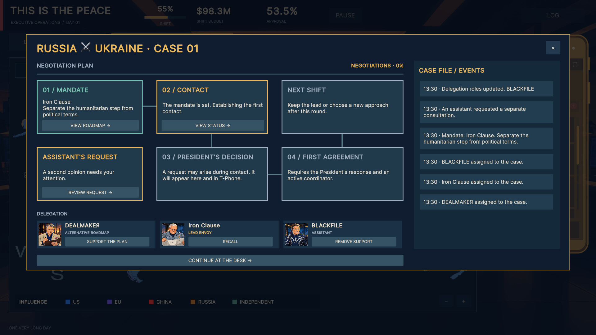Click DEALMAKER portrait thumbnail
Screen dimensions: 596x335
(x=50, y=234)
